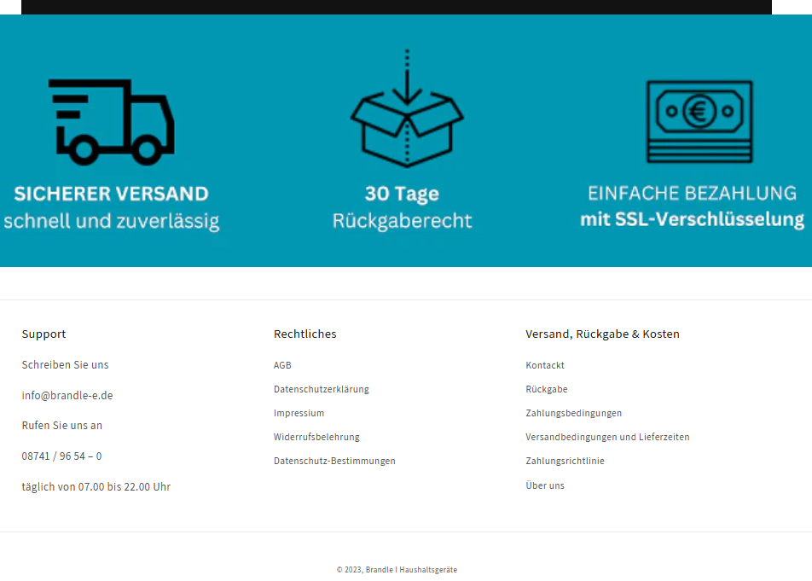Open the Kontackt link
Image resolution: width=812 pixels, height=581 pixels.
point(545,365)
